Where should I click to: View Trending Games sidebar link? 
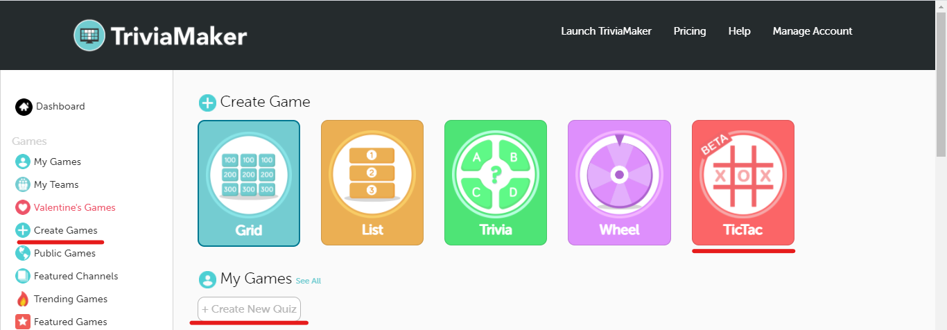pyautogui.click(x=71, y=299)
